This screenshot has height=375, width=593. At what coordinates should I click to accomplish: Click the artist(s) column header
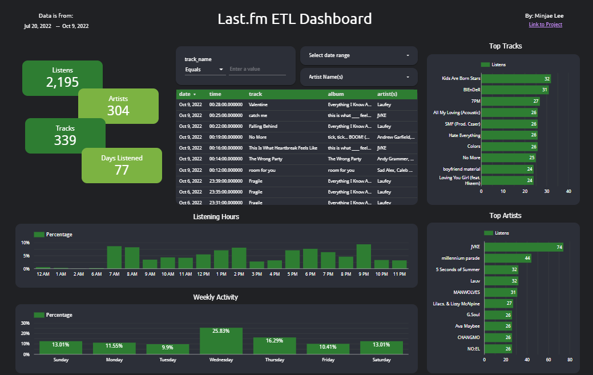(387, 94)
